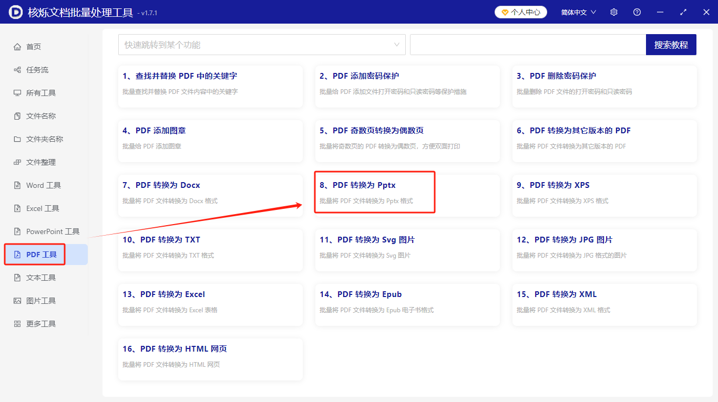Open help question mark icon
Viewport: 718px width, 402px height.
pyautogui.click(x=637, y=12)
